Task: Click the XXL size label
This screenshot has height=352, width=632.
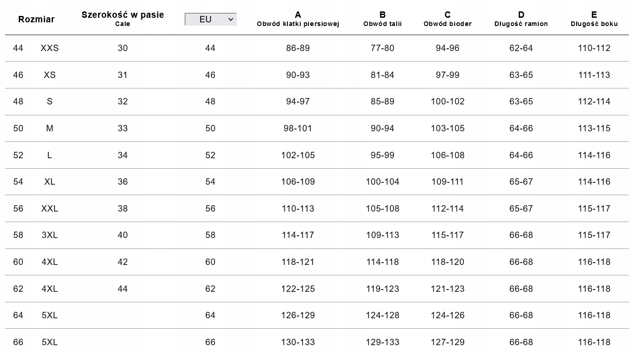Action: point(49,208)
